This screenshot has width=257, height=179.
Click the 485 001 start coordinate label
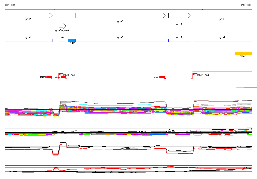[10, 5]
